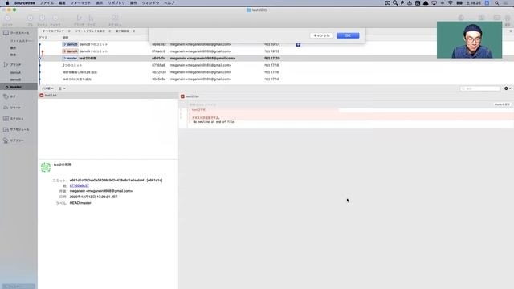Select the demoB commit row

click(x=275, y=44)
